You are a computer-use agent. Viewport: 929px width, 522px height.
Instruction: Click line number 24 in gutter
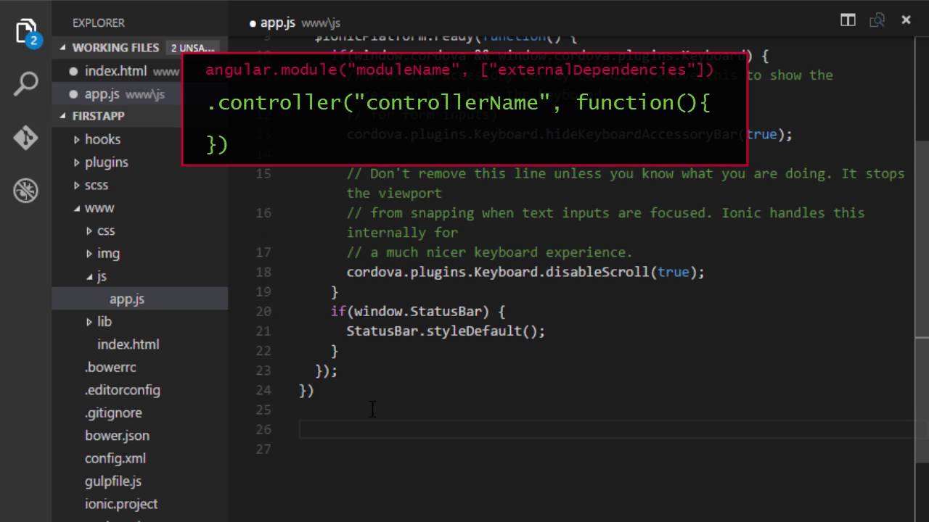[263, 390]
